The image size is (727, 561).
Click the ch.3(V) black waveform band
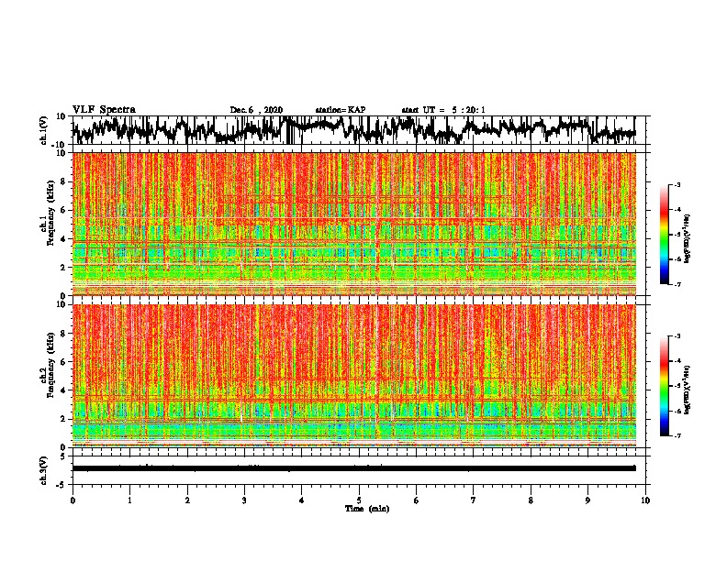[354, 468]
